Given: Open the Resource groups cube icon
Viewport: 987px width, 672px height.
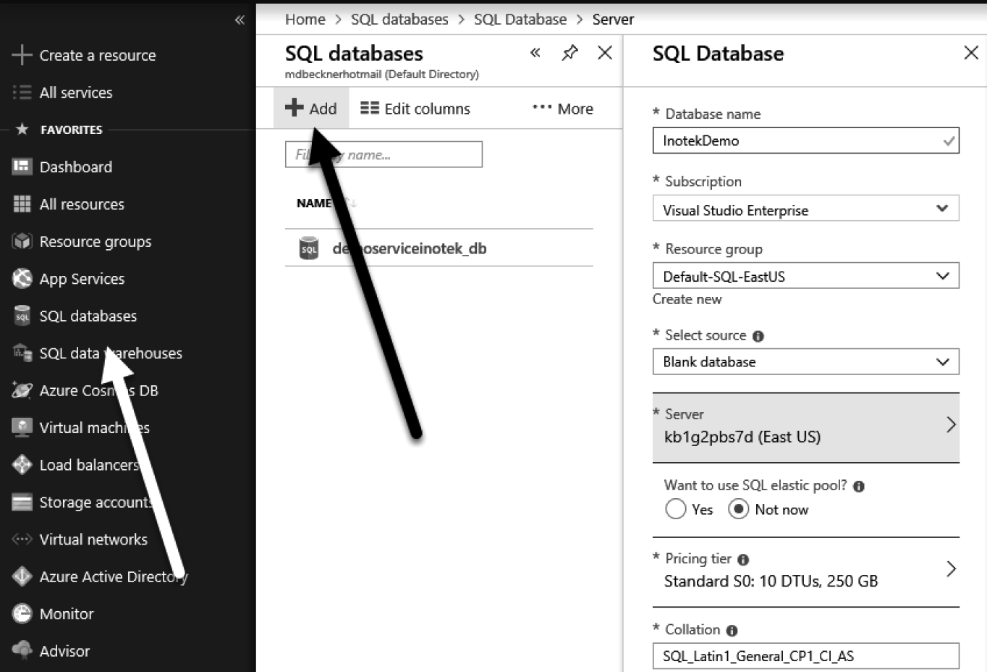Looking at the screenshot, I should coord(22,241).
